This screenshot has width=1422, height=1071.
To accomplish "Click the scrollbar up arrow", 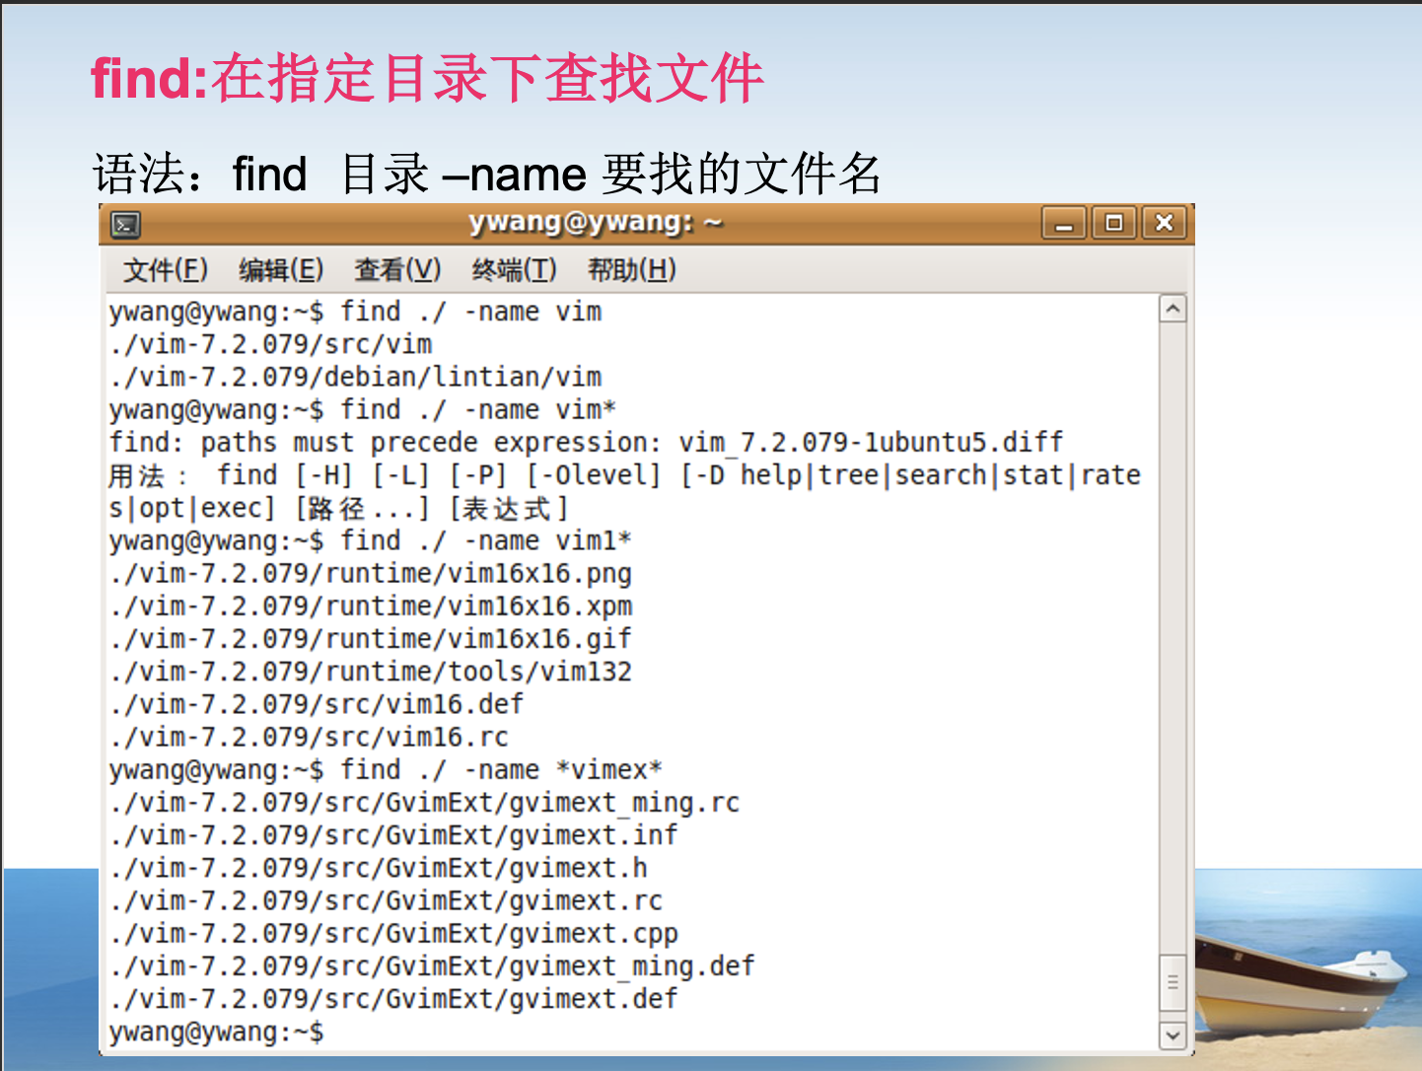I will pyautogui.click(x=1173, y=310).
